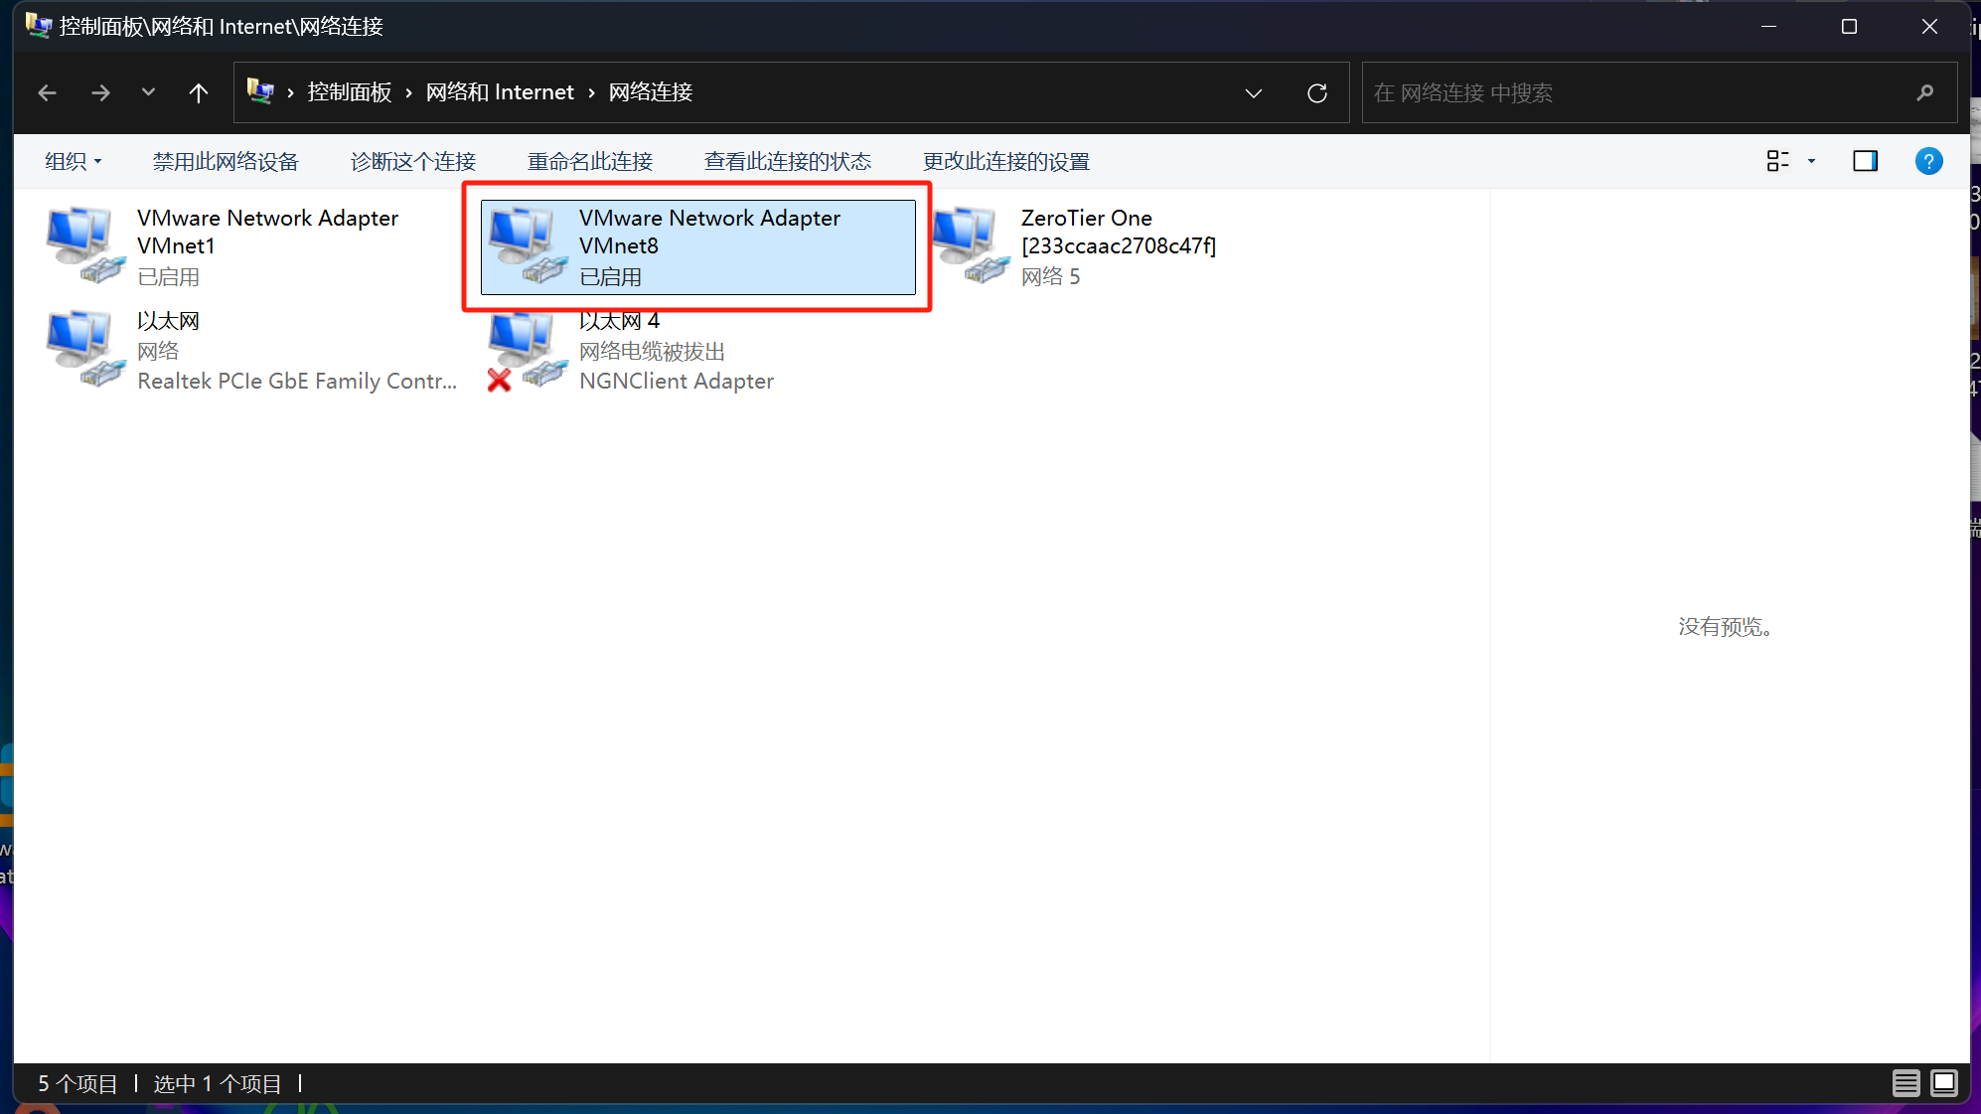Go up one folder level

click(199, 92)
